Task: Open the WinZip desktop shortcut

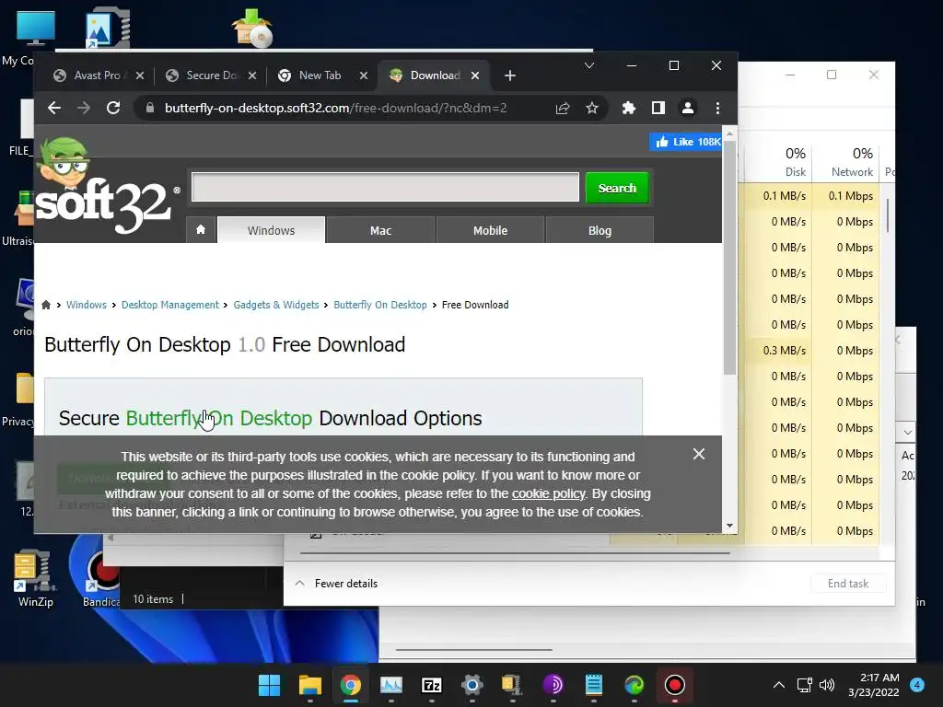Action: pyautogui.click(x=35, y=578)
